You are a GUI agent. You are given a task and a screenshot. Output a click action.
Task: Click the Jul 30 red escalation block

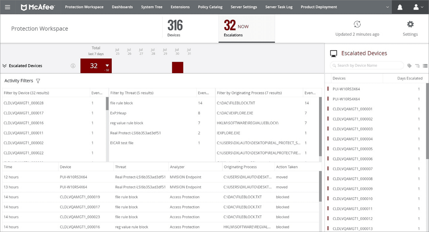pyautogui.click(x=178, y=68)
